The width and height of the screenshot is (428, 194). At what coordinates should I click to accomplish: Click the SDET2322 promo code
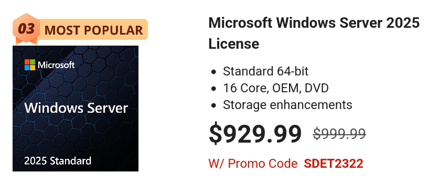point(334,164)
